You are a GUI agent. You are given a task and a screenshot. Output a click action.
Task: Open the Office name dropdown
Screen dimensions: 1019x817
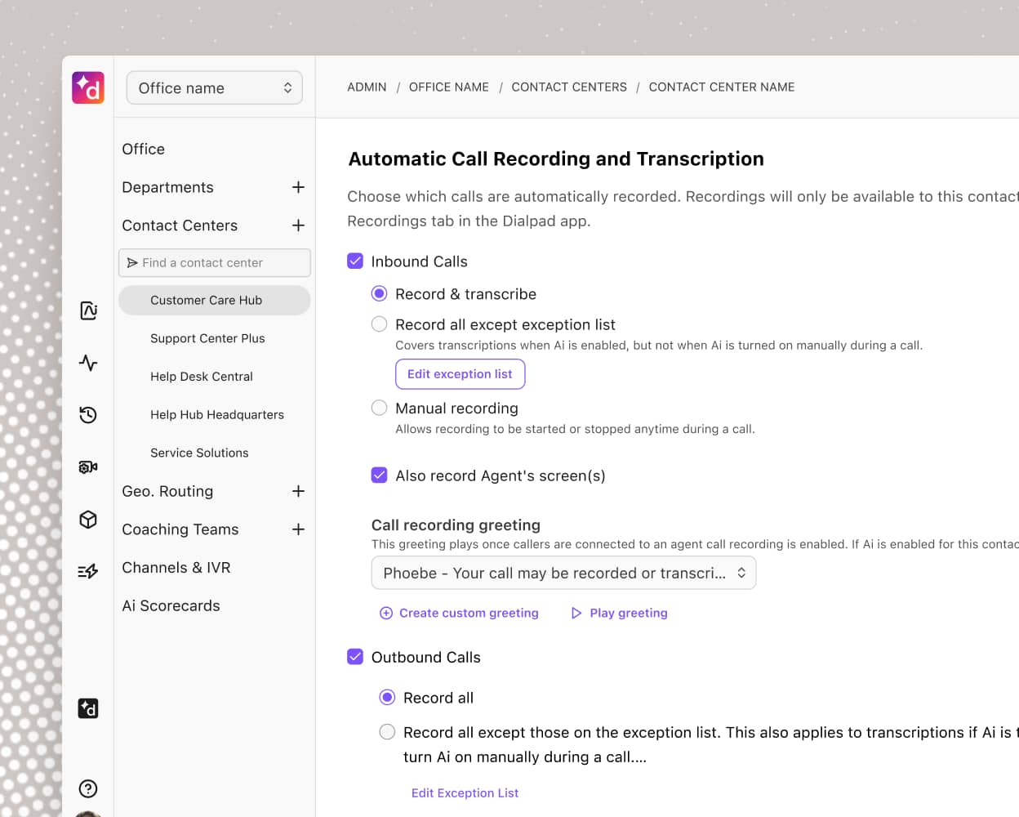coord(215,87)
